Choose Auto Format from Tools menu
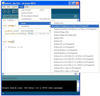Screen dimensions: 100x96 point(35,10)
